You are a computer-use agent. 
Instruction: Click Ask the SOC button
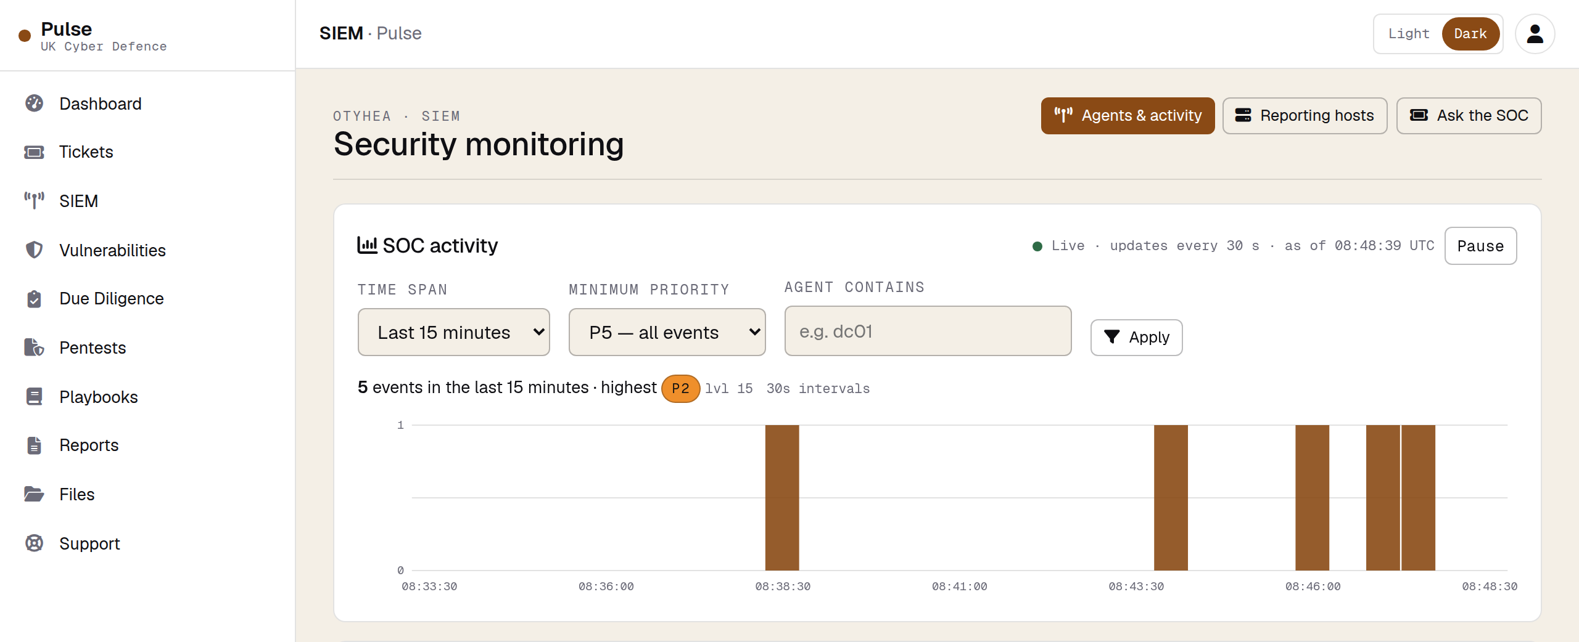click(x=1469, y=115)
